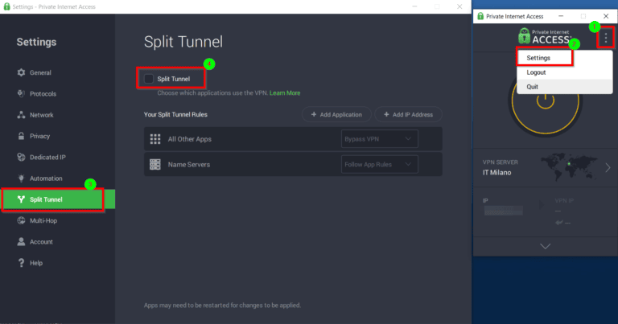
Task: Expand the PIA window bottom chevron
Action: click(x=545, y=247)
